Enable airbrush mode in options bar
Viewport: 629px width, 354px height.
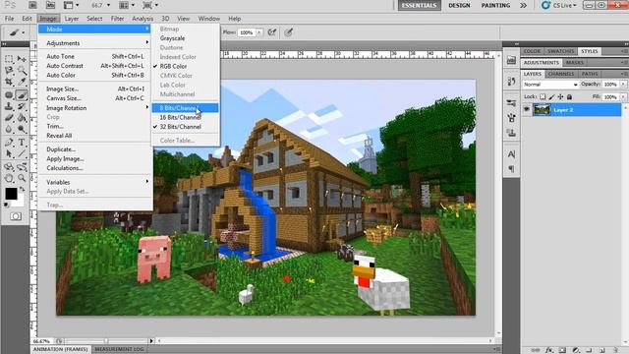272,32
